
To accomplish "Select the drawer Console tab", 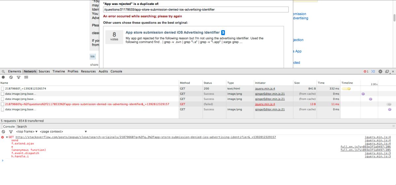I will (9, 126).
